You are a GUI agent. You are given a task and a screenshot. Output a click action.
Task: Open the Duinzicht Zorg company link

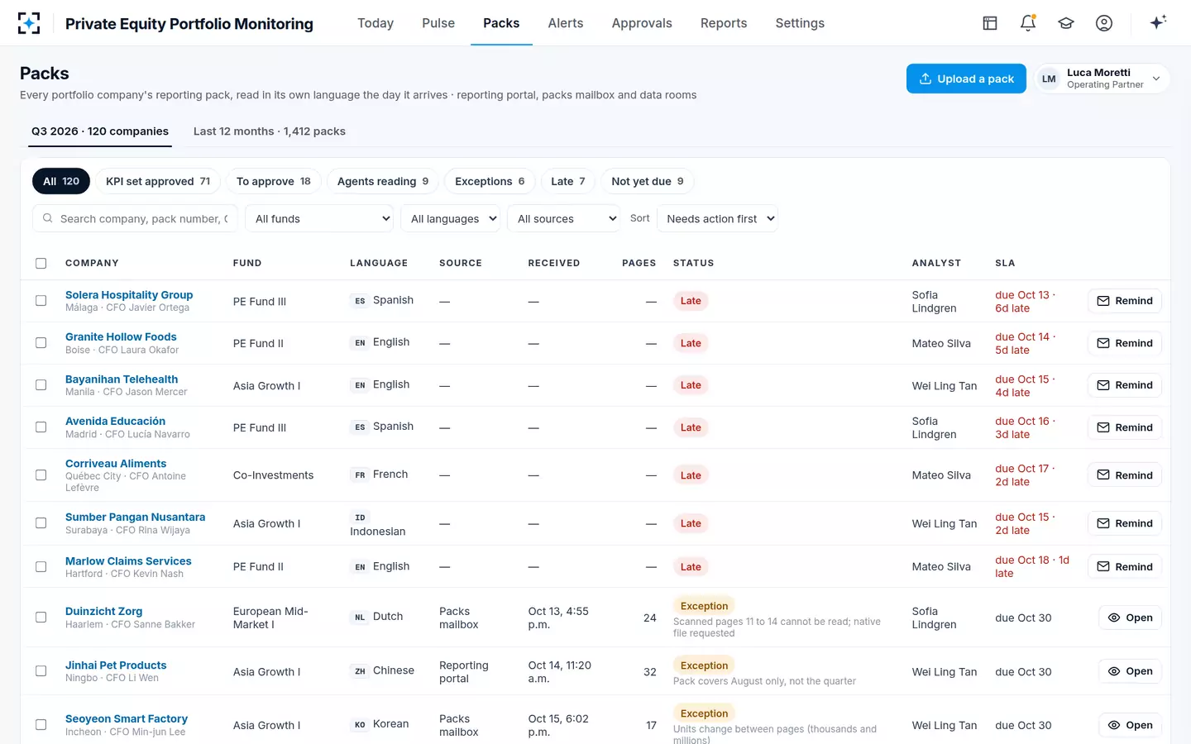coord(104,611)
